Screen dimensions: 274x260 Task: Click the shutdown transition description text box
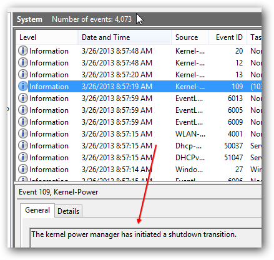(x=145, y=238)
